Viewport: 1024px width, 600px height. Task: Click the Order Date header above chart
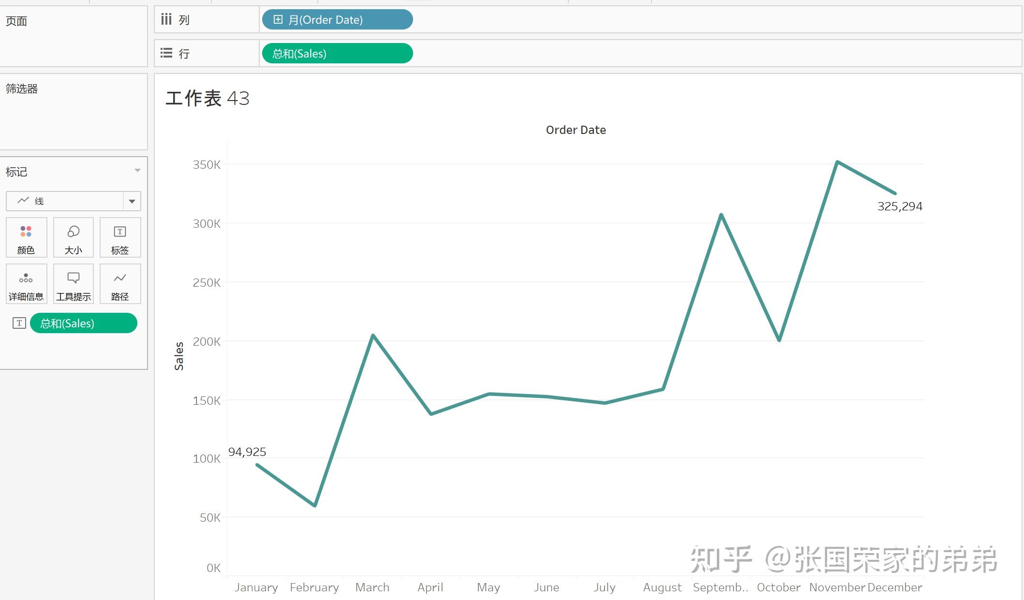click(x=576, y=130)
